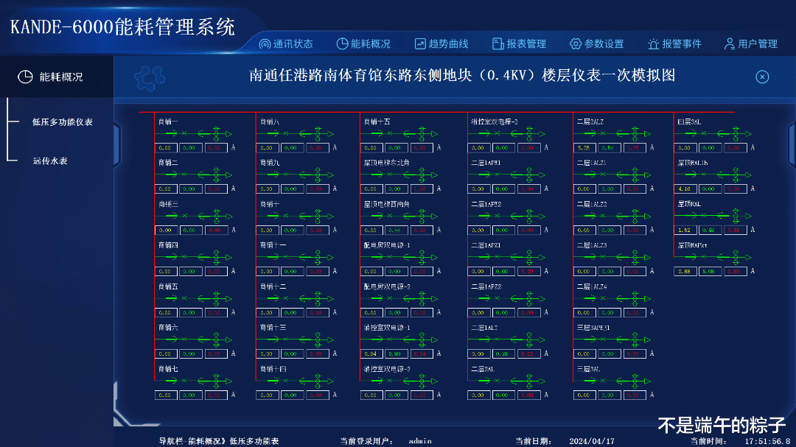Click the current transformer symbol on 商铺二

[x=216, y=175]
